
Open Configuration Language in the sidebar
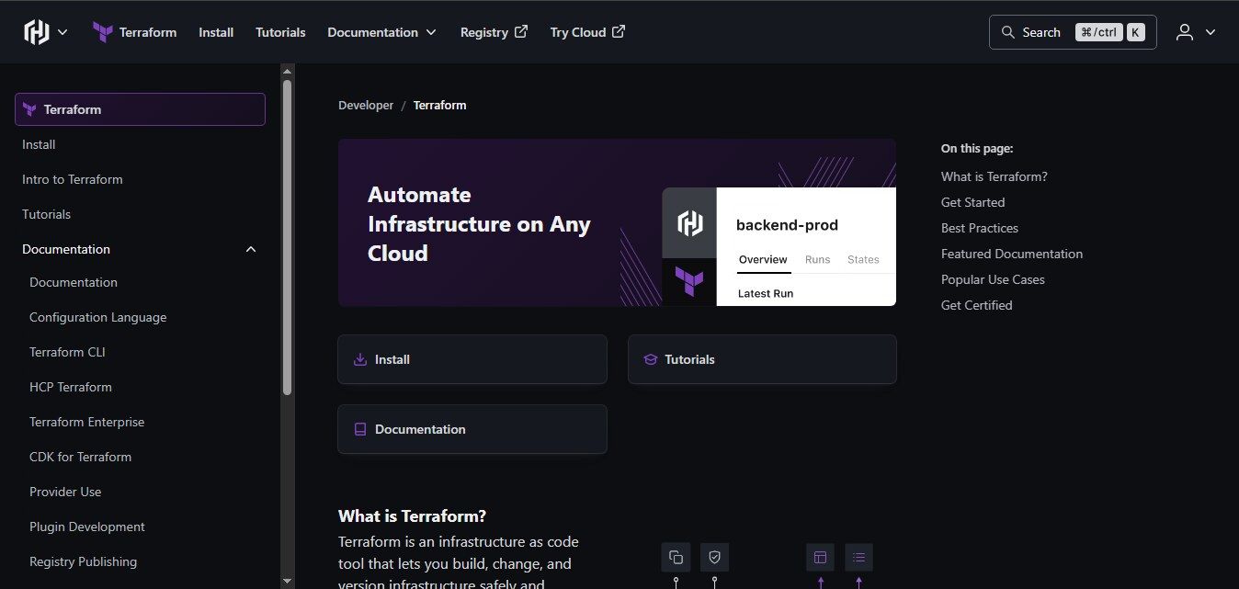(x=98, y=317)
